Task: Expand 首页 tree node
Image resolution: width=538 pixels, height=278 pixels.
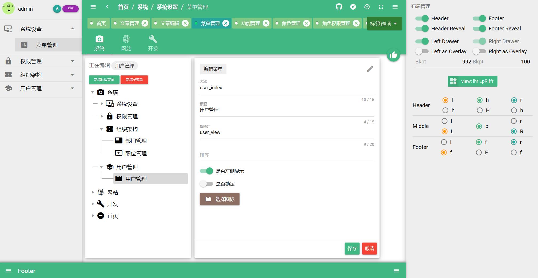Action: point(93,216)
